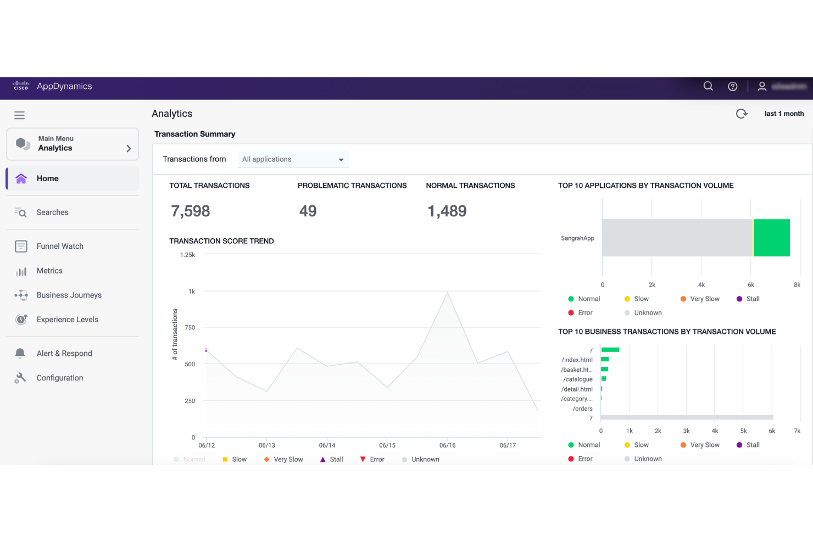
Task: Refresh the Analytics dashboard
Action: [x=742, y=114]
